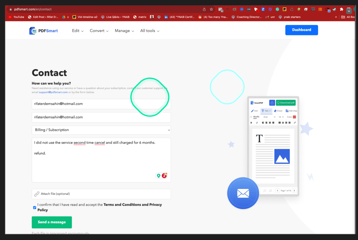Click the Send a message button

[x=52, y=222]
